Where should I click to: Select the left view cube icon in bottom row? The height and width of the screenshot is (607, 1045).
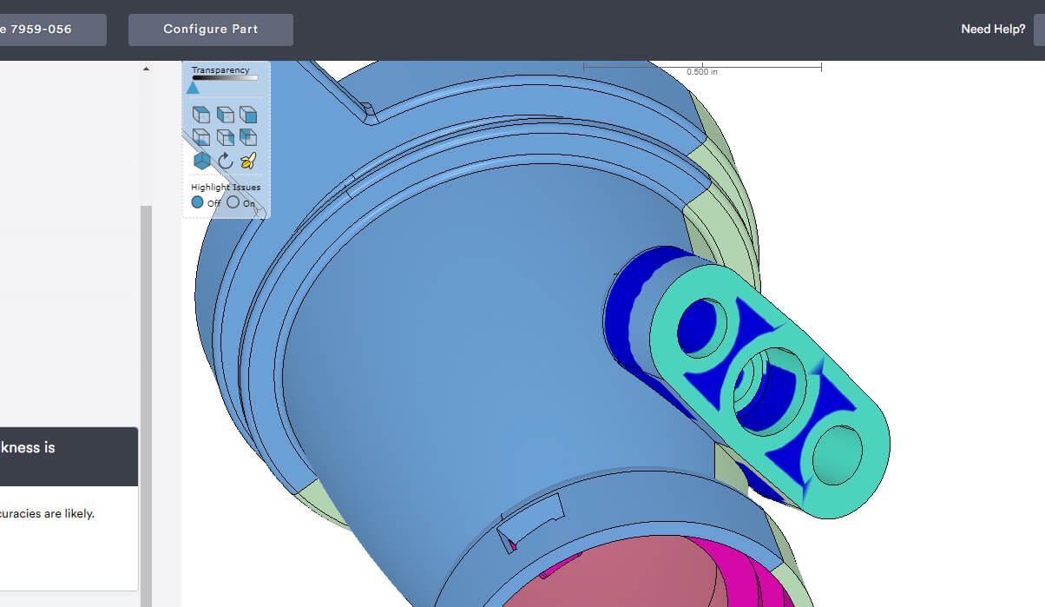coord(200,136)
